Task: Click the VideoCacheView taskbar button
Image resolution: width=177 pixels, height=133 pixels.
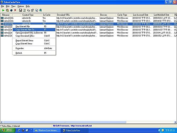Action: pos(75,131)
